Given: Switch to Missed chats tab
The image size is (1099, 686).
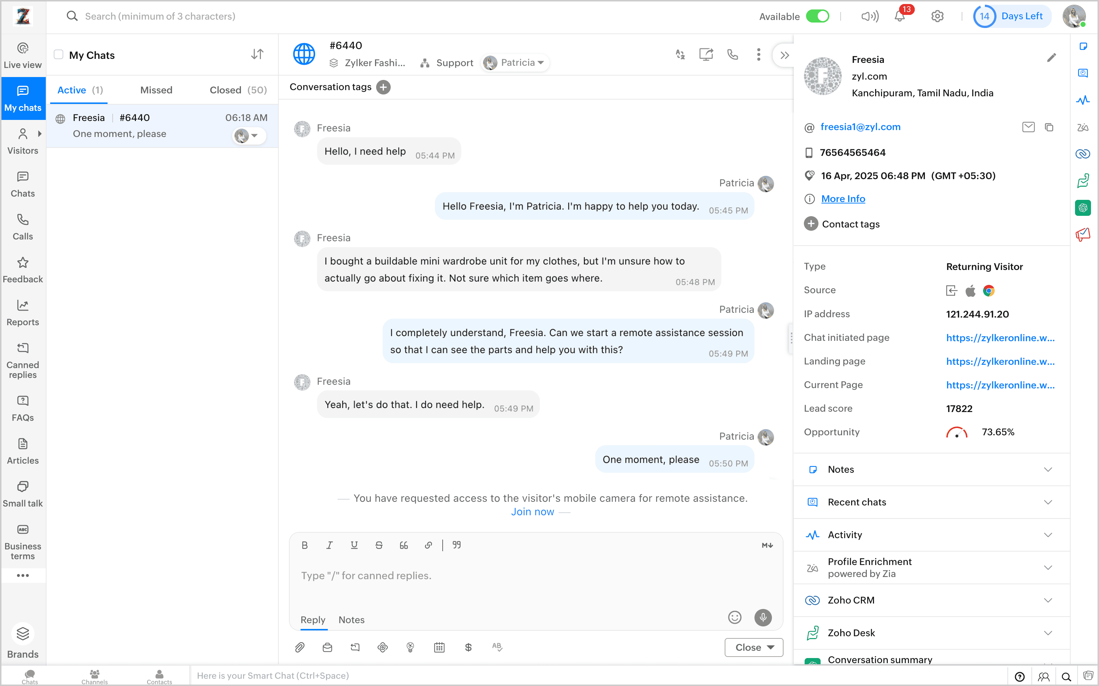Looking at the screenshot, I should click(x=156, y=90).
